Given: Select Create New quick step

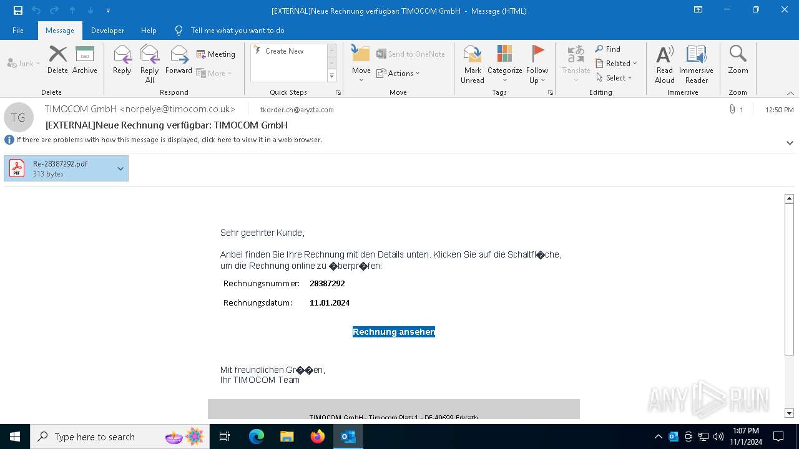Looking at the screenshot, I should 284,51.
